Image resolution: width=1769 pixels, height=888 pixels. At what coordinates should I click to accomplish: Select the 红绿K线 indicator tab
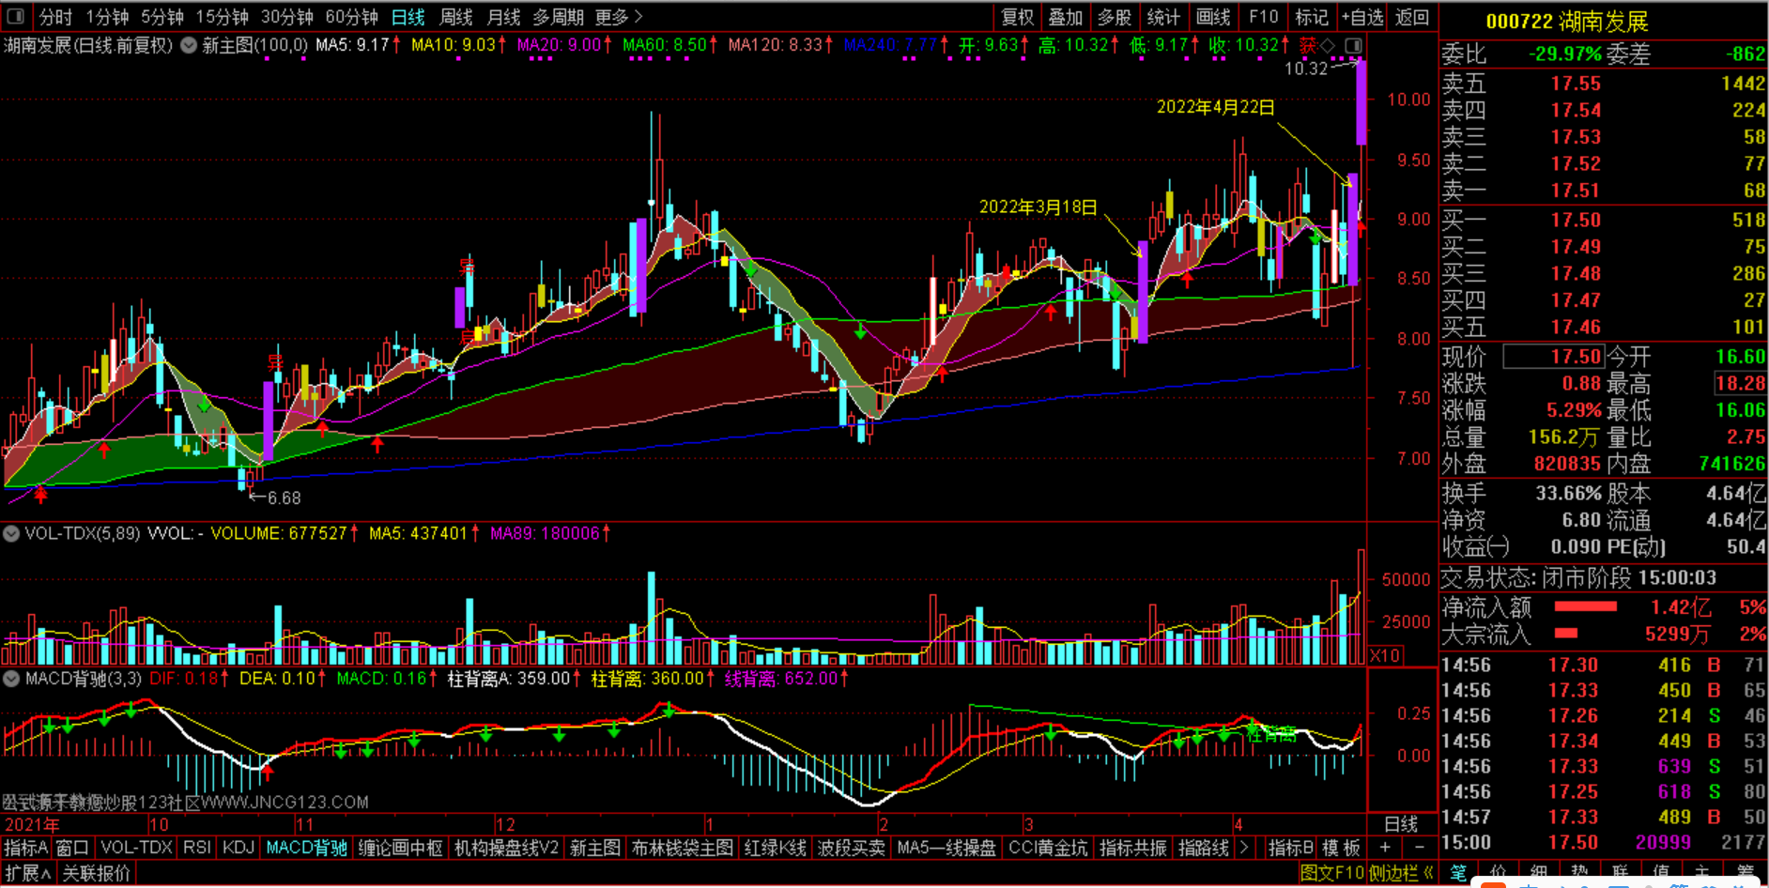pyautogui.click(x=775, y=848)
